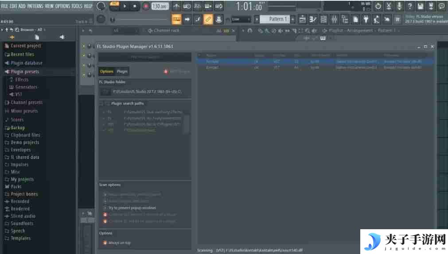The height and width of the screenshot is (254, 448).
Task: Click the file-document browser tab icon
Action: tap(37, 37)
